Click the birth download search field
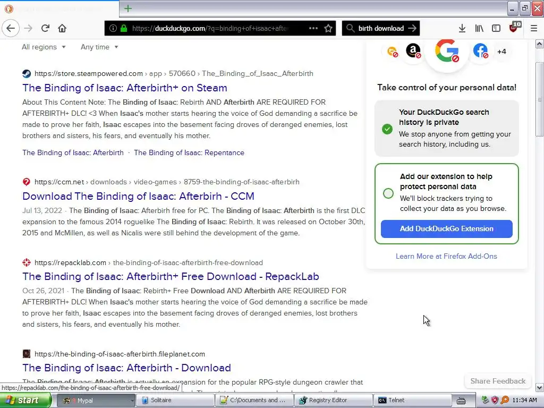The image size is (544, 408). pyautogui.click(x=381, y=28)
